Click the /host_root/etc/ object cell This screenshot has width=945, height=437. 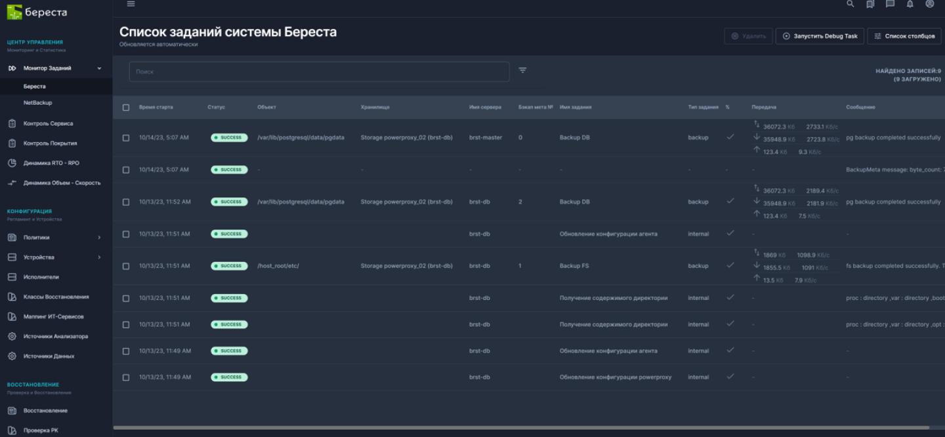tap(278, 266)
